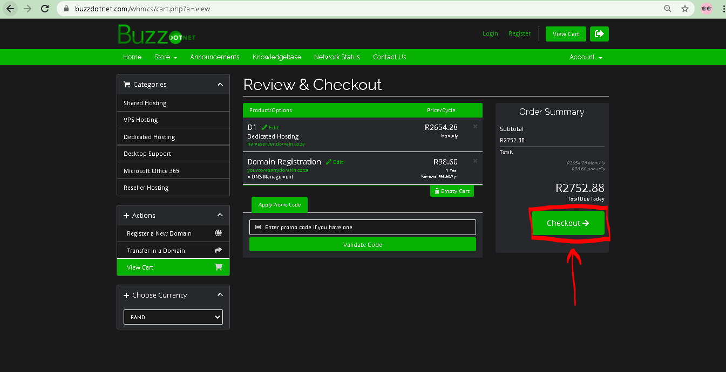Click the browser reload icon
The image size is (726, 372).
point(45,9)
